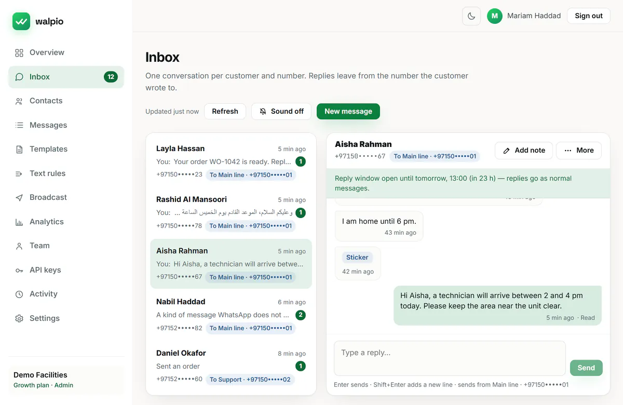Click the Analytics bar chart icon
Screen dimensions: 623x405
(x=19, y=222)
